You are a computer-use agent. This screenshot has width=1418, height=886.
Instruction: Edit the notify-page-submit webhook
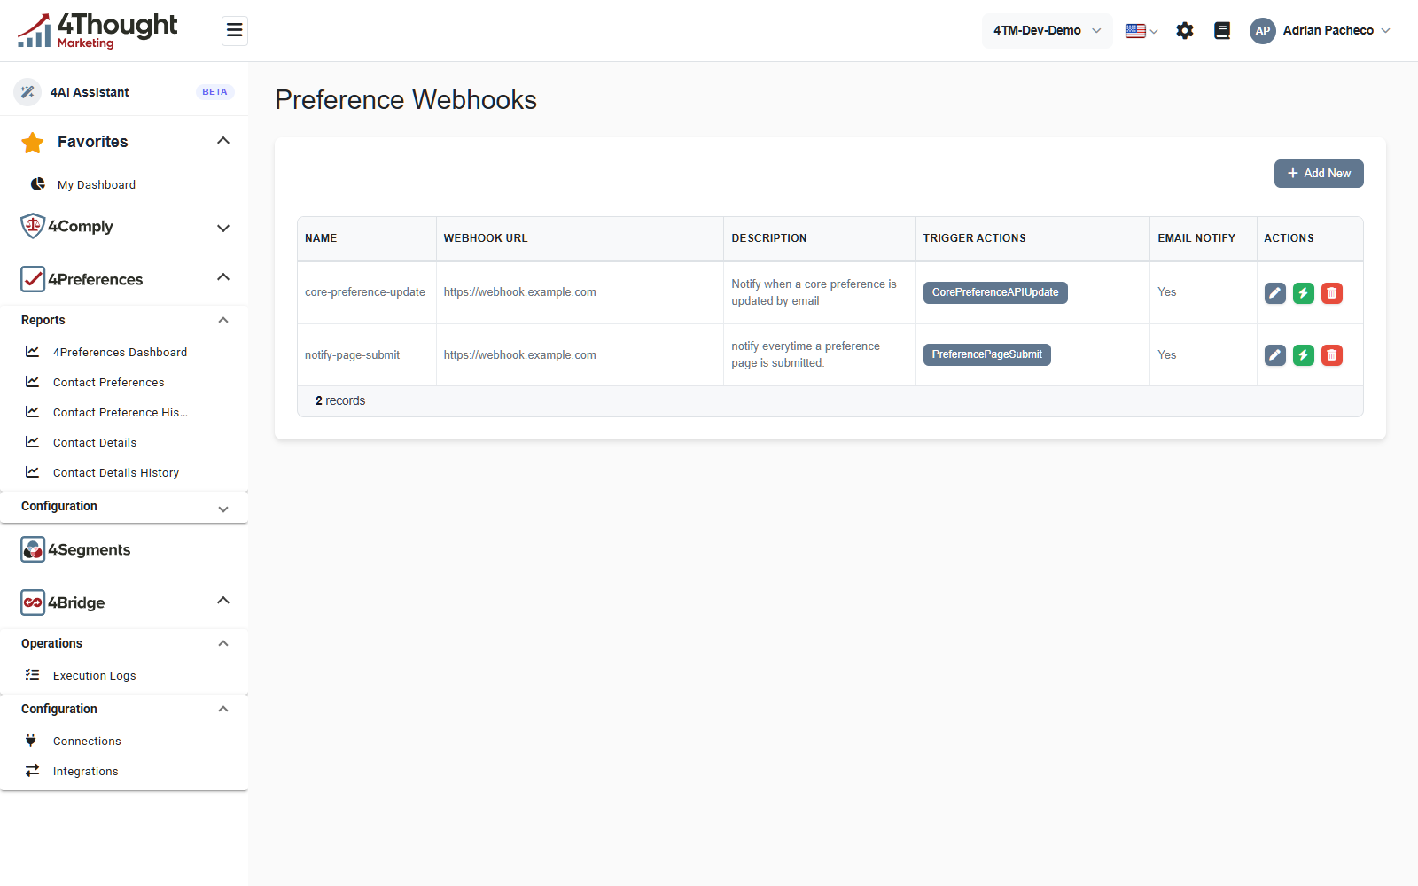[1275, 355]
